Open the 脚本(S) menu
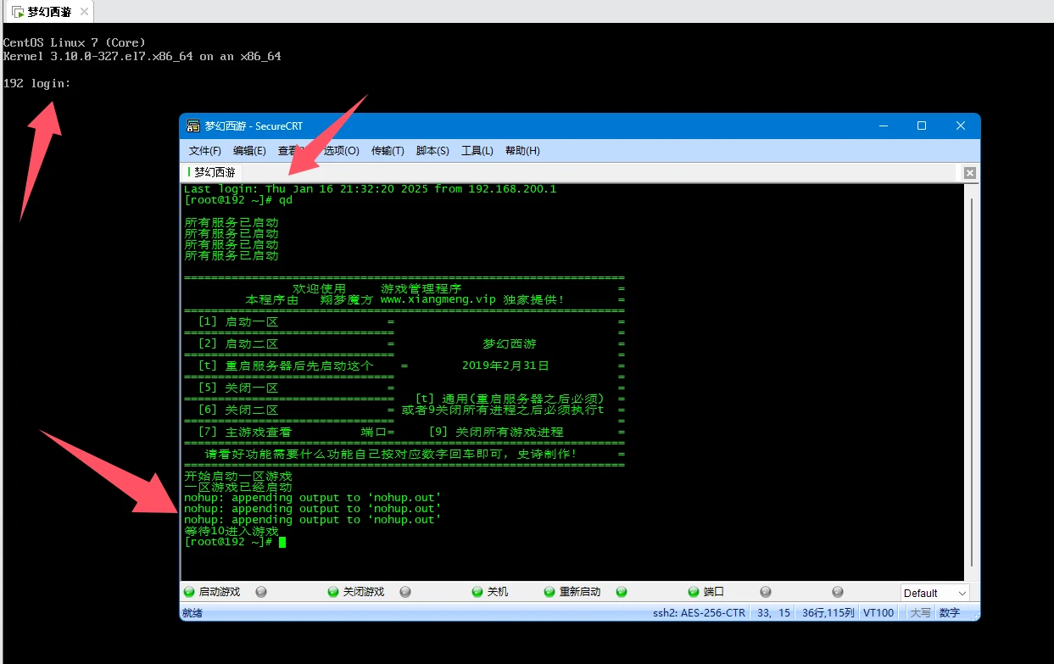Image resolution: width=1054 pixels, height=664 pixels. coord(432,151)
